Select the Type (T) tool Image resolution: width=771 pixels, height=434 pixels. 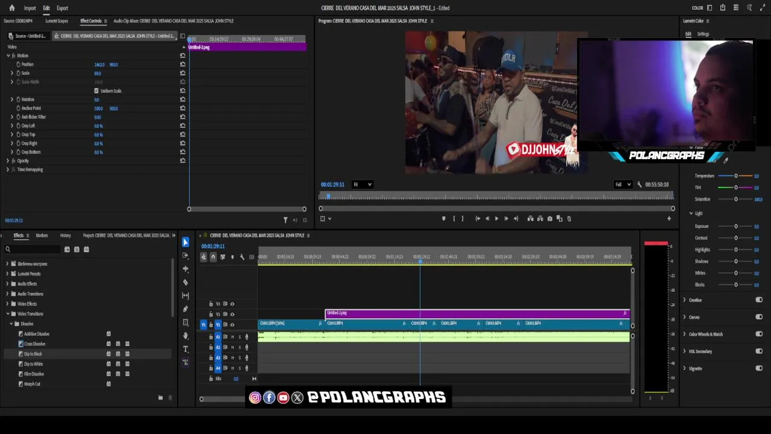click(186, 349)
